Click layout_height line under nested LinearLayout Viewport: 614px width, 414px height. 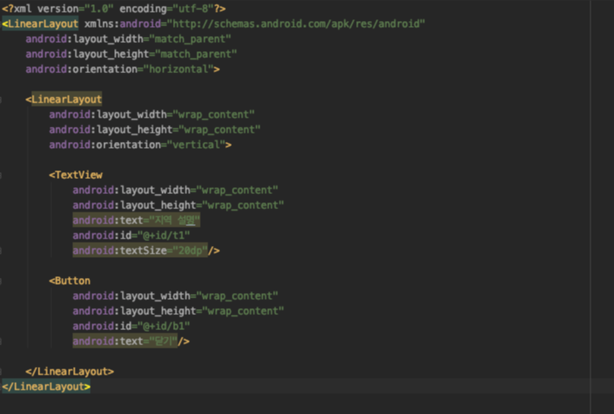point(155,129)
